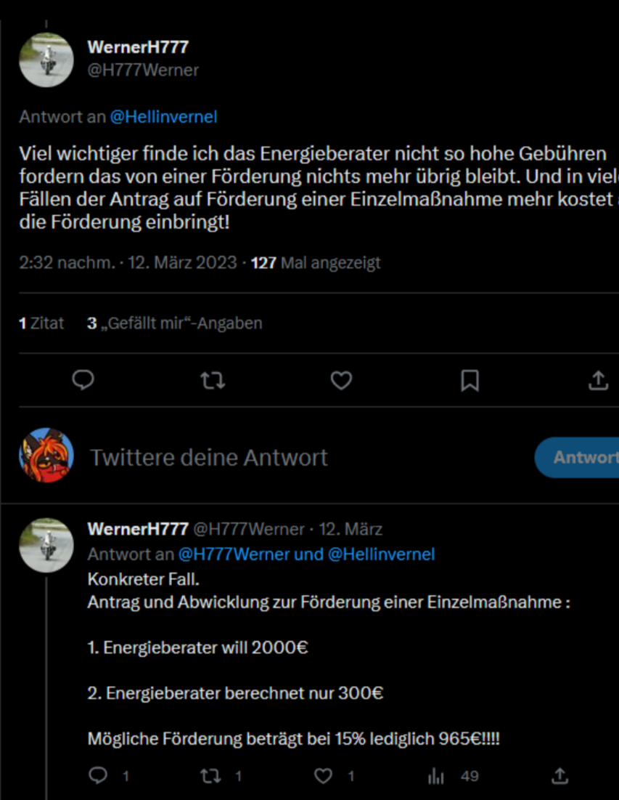Screen dimensions: 619x800
Task: Open the @Hellinvernel mention in main tweet
Action: (x=163, y=117)
